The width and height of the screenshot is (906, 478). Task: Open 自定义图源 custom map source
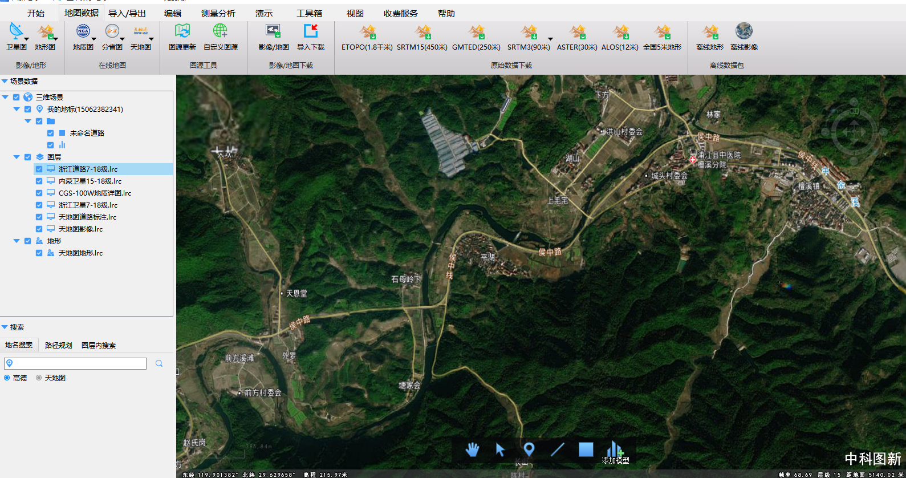(220, 31)
